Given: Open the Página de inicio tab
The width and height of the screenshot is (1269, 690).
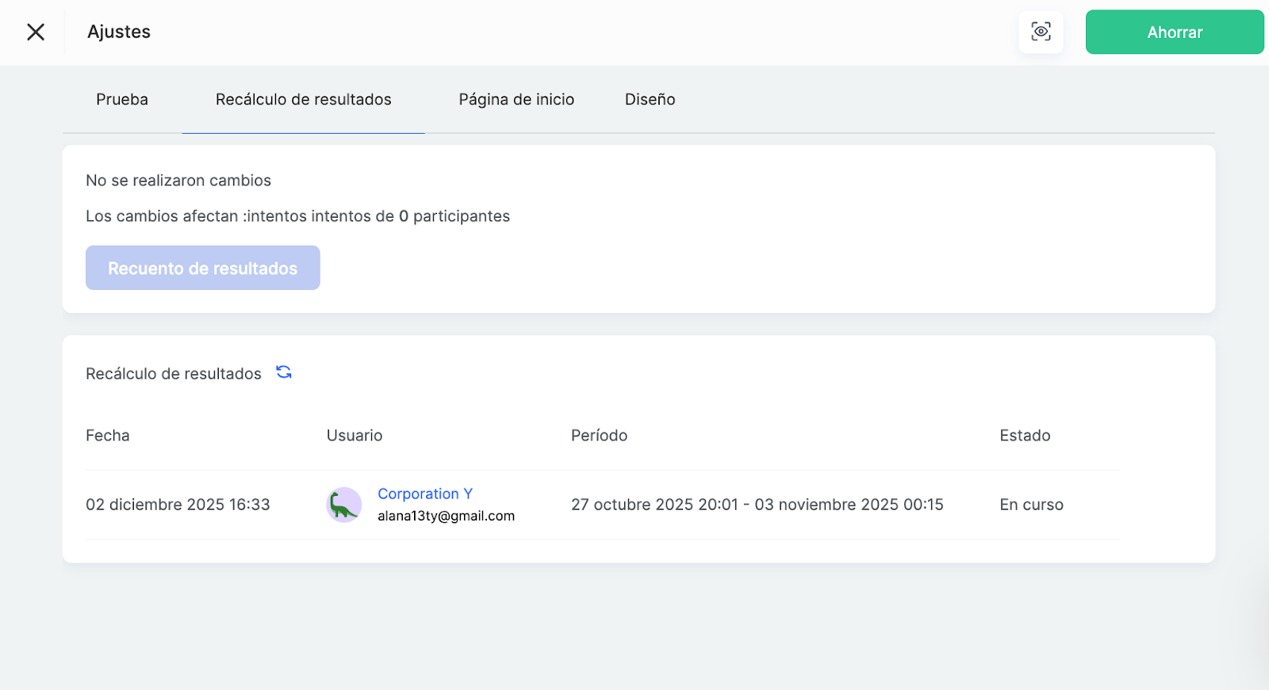Looking at the screenshot, I should tap(516, 100).
